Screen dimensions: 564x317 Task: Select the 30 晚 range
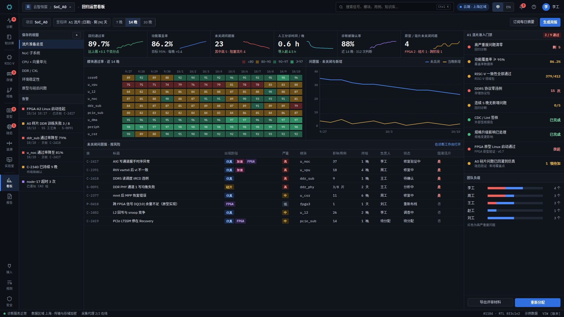click(148, 22)
